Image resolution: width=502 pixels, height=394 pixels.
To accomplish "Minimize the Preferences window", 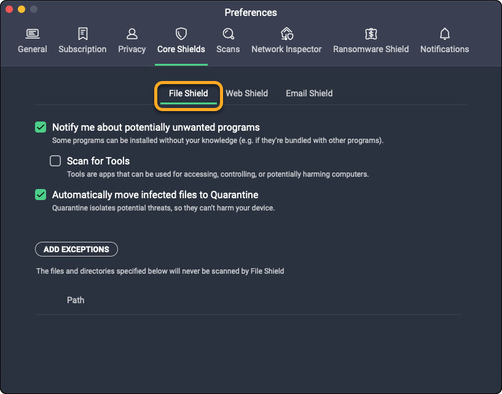I will [22, 10].
